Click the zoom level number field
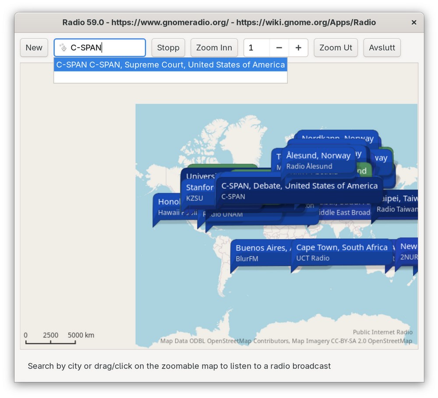 click(257, 48)
